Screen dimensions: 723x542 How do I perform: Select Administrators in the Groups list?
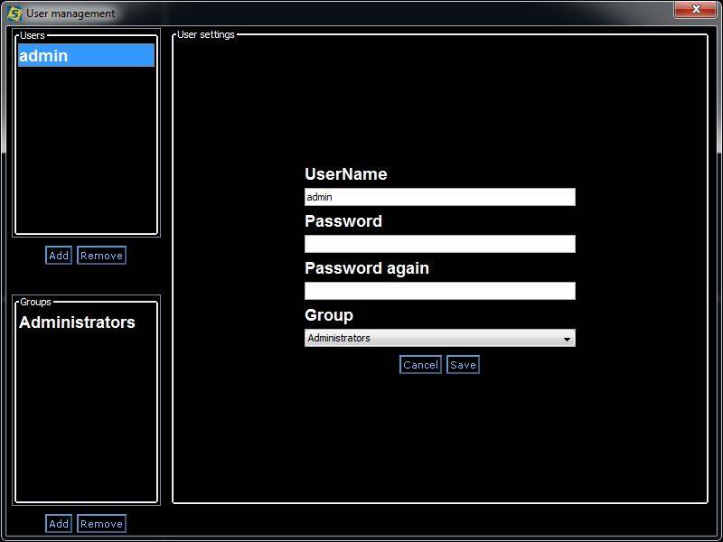(x=78, y=322)
